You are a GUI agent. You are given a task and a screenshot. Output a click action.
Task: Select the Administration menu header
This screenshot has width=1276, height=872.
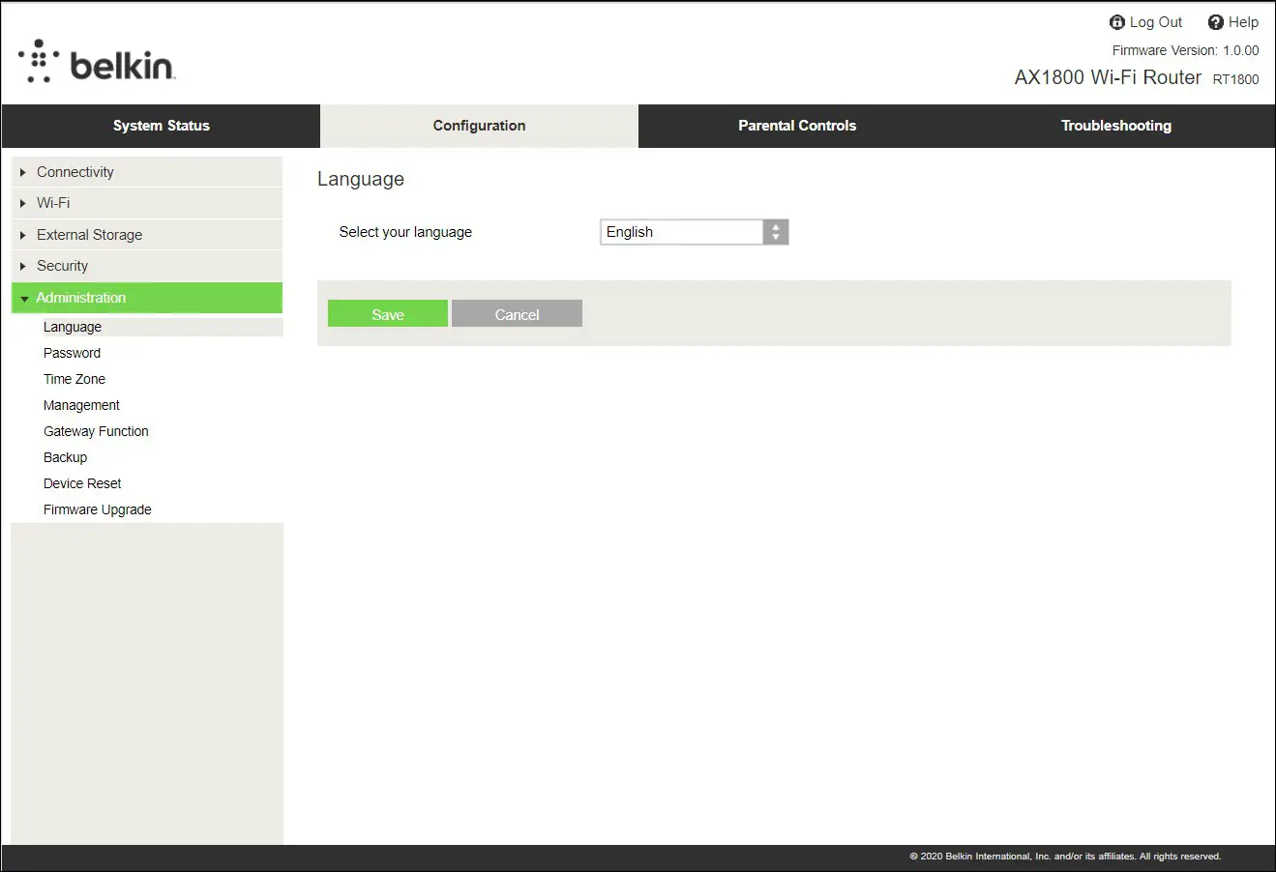click(x=147, y=298)
